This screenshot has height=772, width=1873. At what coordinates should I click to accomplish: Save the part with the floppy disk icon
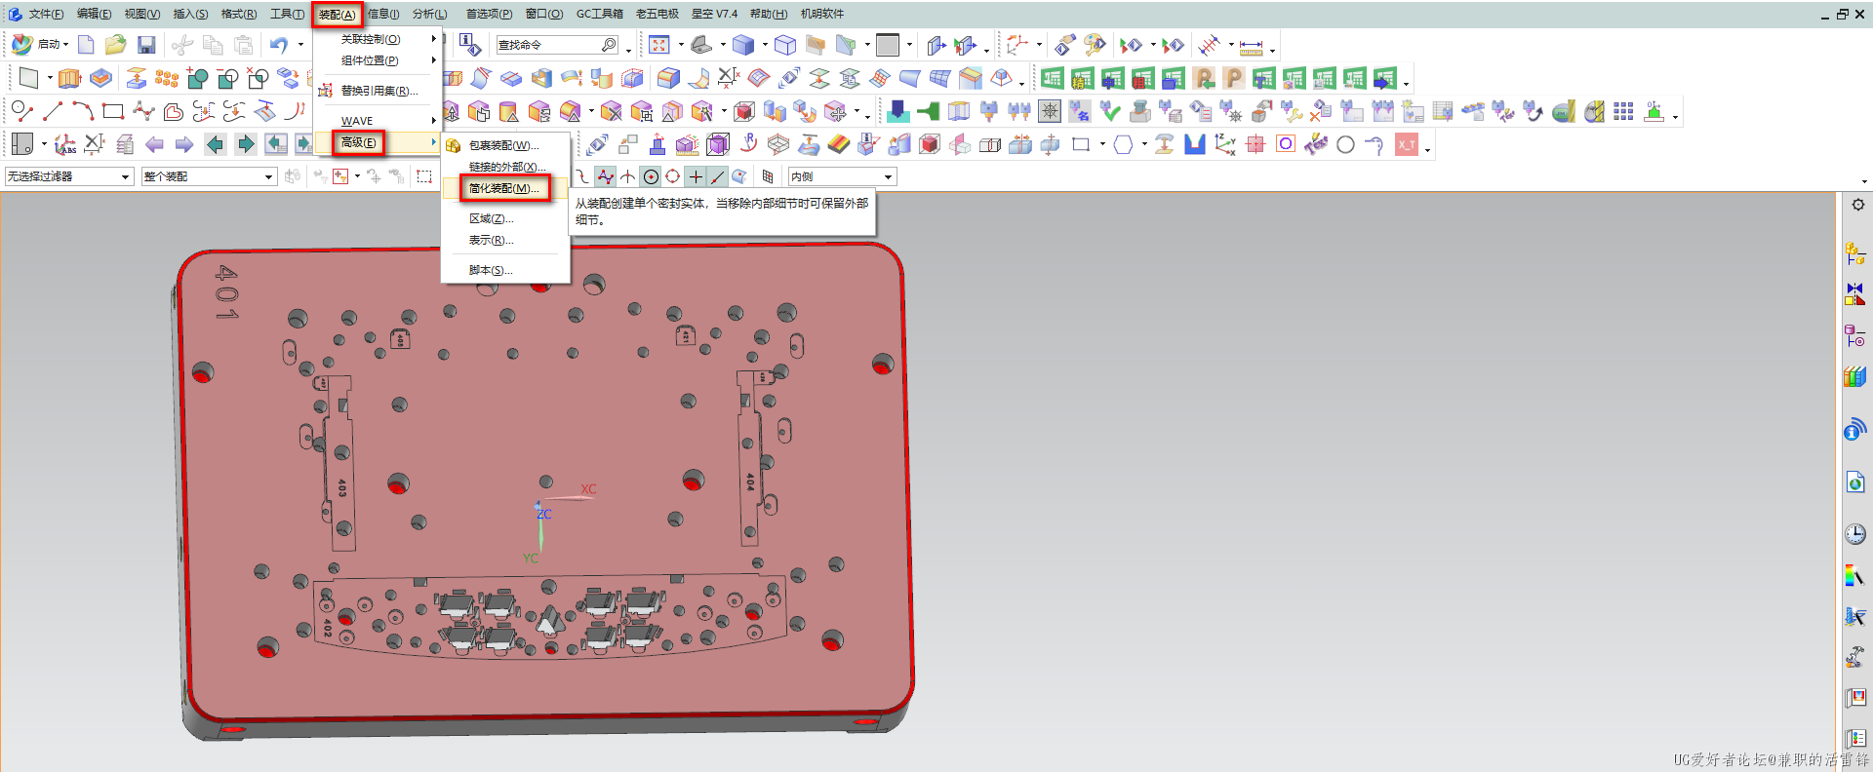point(146,45)
